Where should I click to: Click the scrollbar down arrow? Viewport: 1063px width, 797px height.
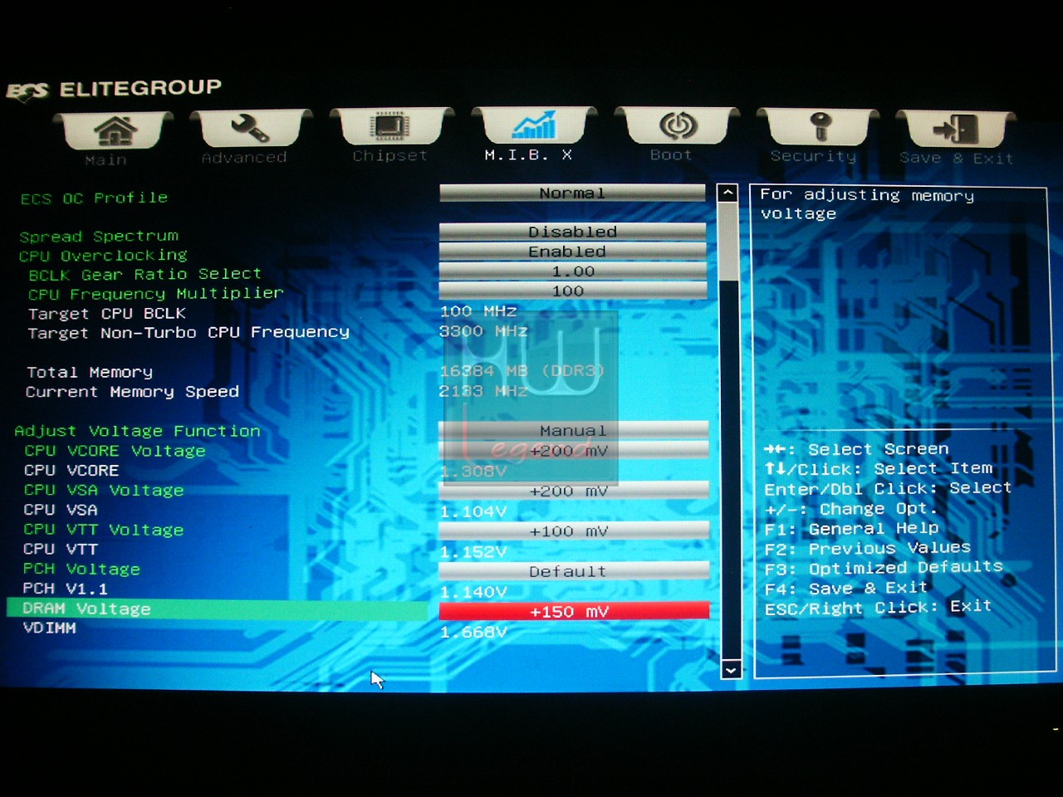pos(731,669)
